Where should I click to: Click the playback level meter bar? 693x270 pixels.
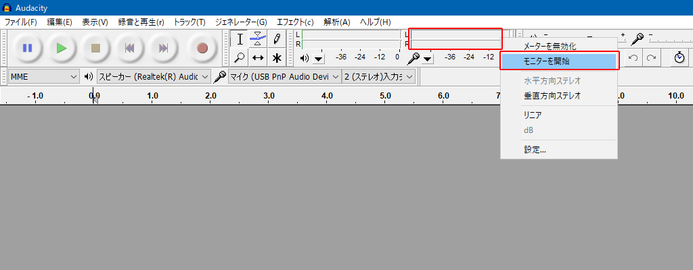pos(351,39)
